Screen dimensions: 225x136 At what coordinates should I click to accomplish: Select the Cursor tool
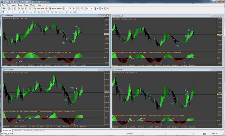click(4, 12)
